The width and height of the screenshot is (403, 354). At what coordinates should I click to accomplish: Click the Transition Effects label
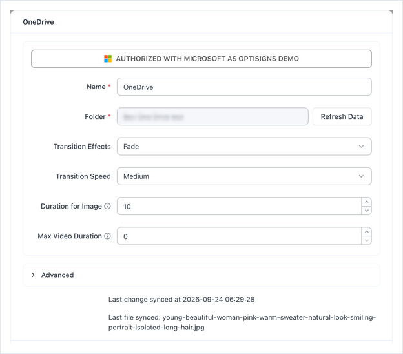pos(82,146)
